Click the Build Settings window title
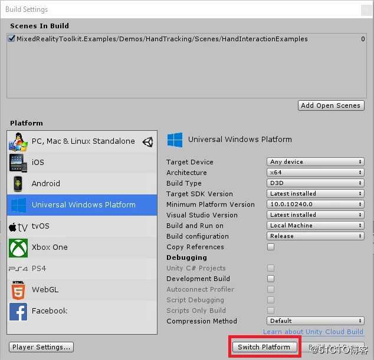This screenshot has width=374, height=360. click(x=27, y=9)
